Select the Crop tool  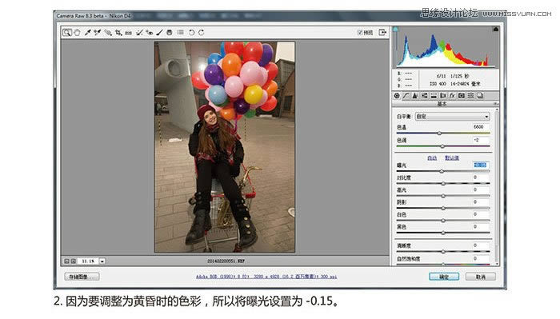118,33
